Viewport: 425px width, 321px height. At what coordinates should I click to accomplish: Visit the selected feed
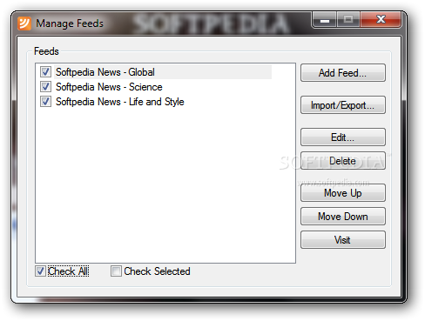pyautogui.click(x=343, y=240)
